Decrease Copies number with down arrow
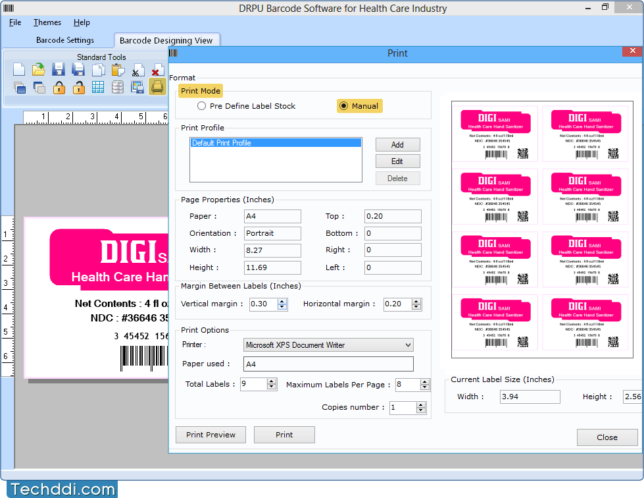The image size is (644, 498). click(420, 410)
